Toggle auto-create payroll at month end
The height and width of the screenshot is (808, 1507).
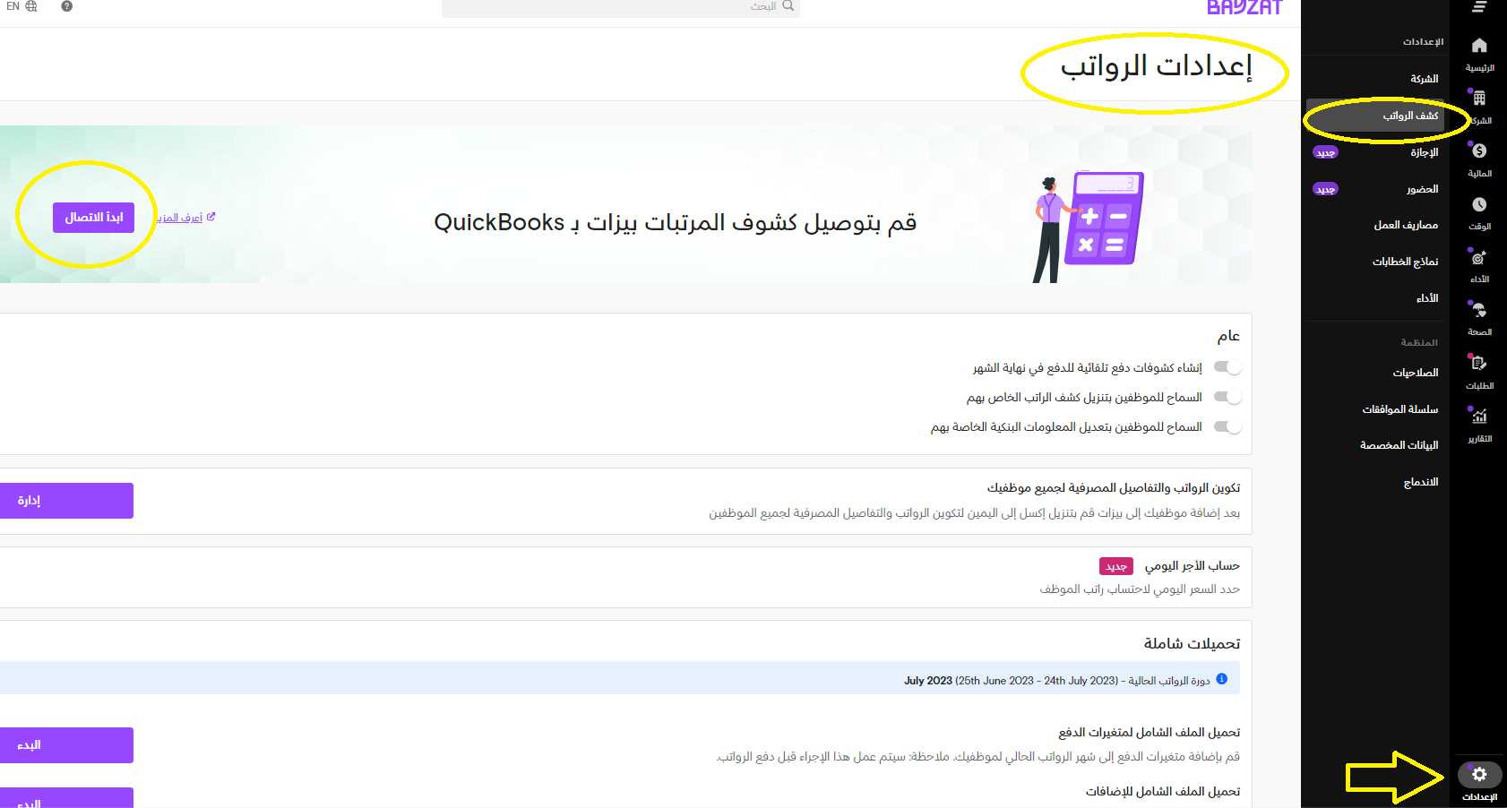pos(1227,367)
